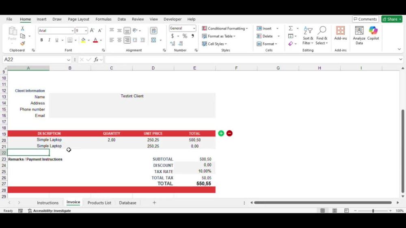Toggle Bottom Align vertical alignment
406x228 pixels.
coord(127,30)
